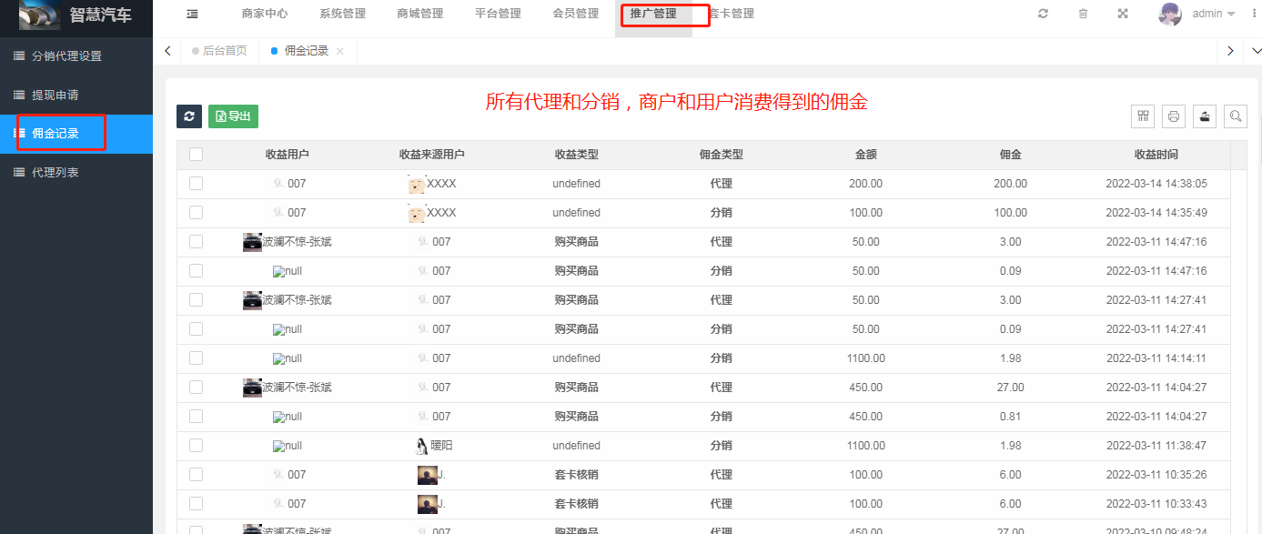
Task: Click the tab bar left arrow
Action: [x=167, y=51]
